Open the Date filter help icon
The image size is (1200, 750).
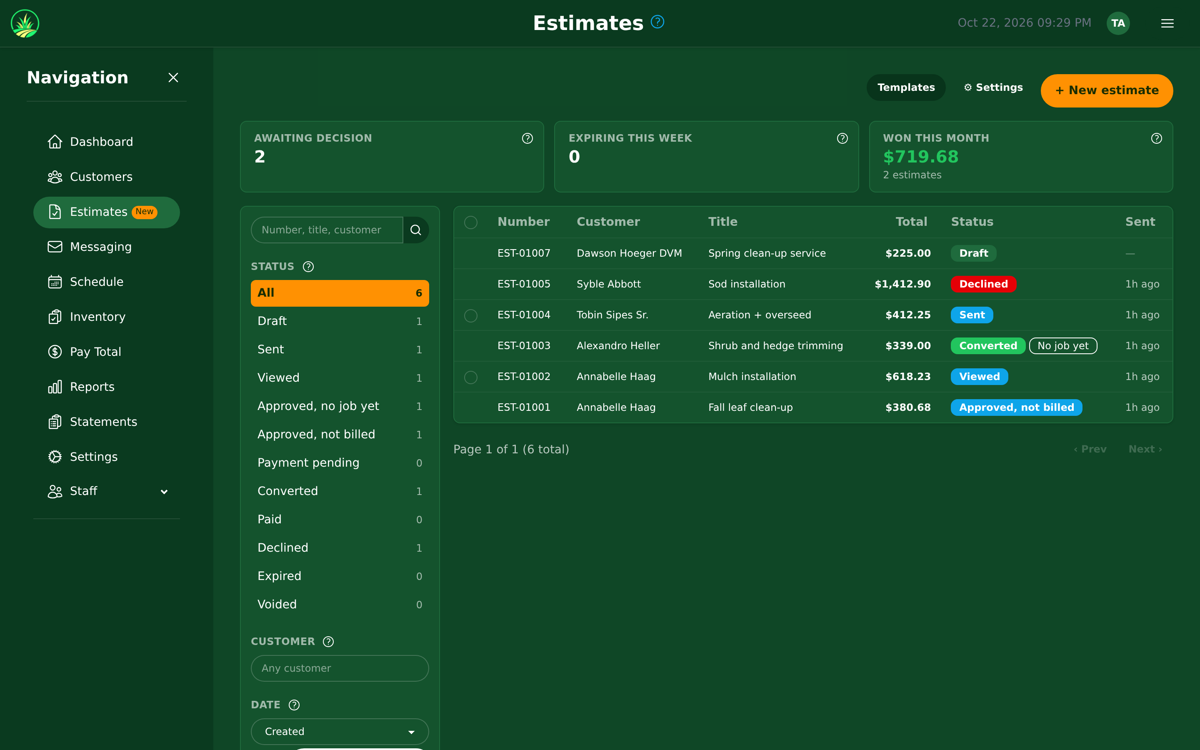tap(294, 705)
